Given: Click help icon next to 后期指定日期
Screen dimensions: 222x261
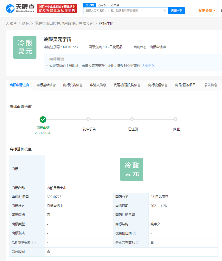Looking at the screenshot, I should tap(34, 243).
